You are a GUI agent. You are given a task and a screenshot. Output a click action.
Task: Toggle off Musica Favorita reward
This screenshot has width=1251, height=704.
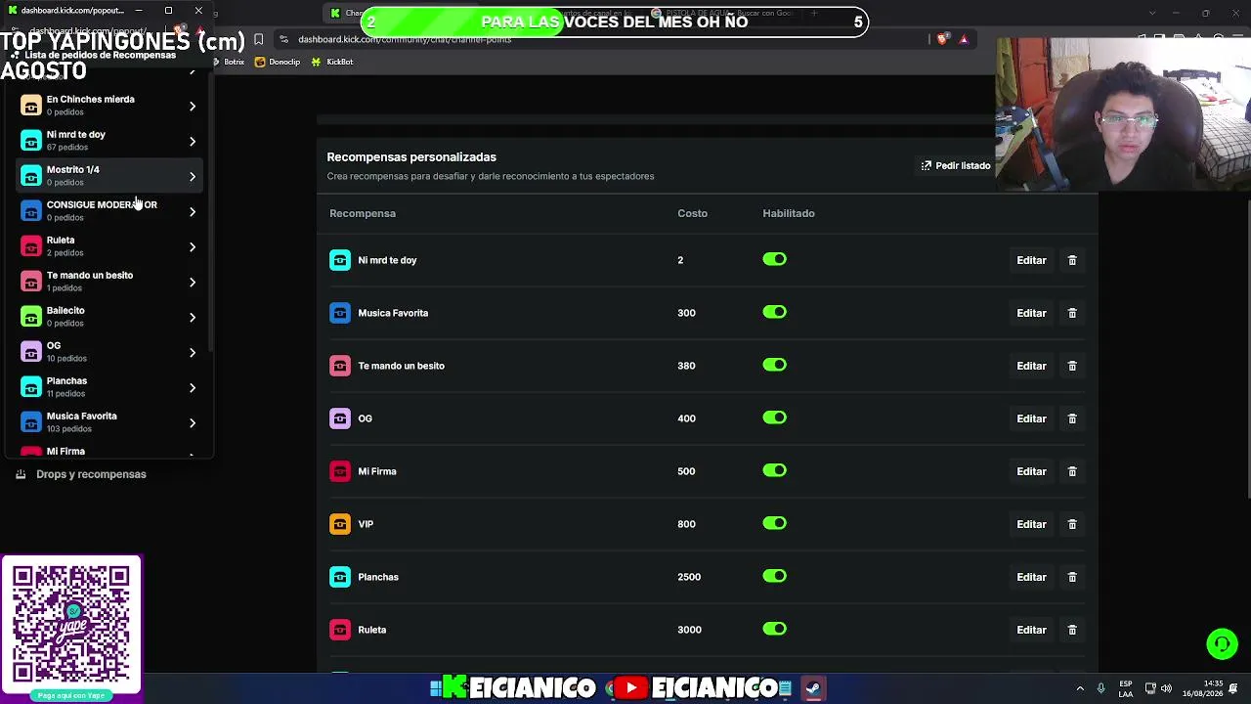774,312
